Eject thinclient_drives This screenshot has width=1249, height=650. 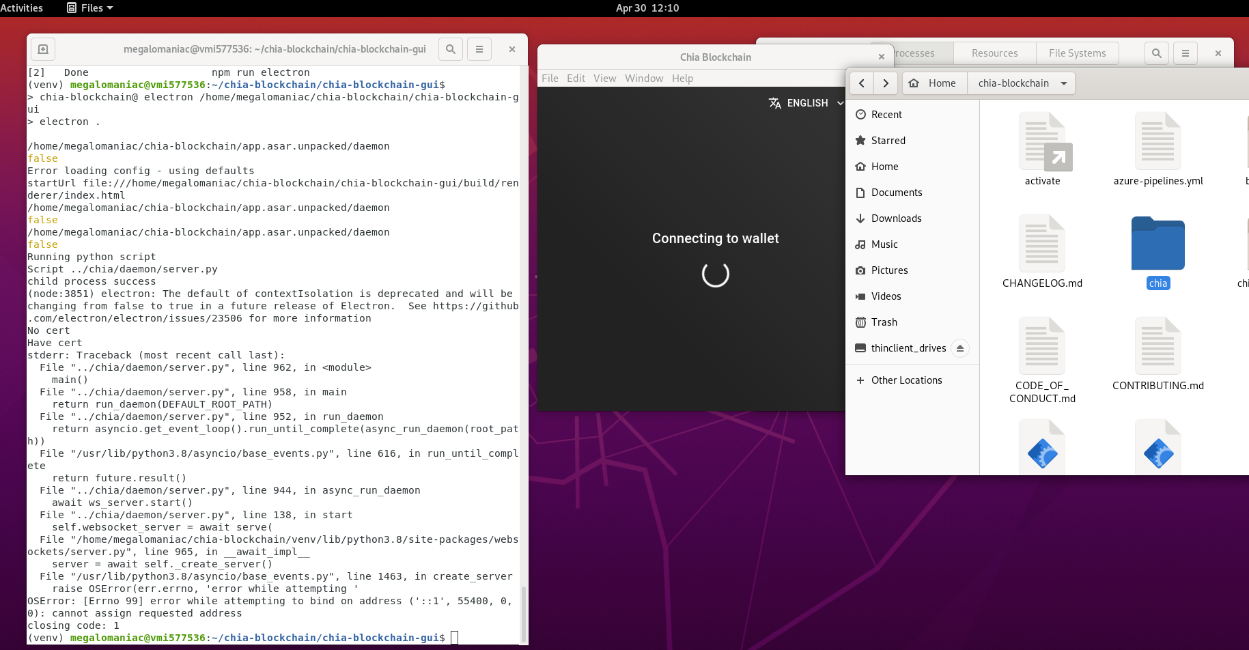point(960,348)
